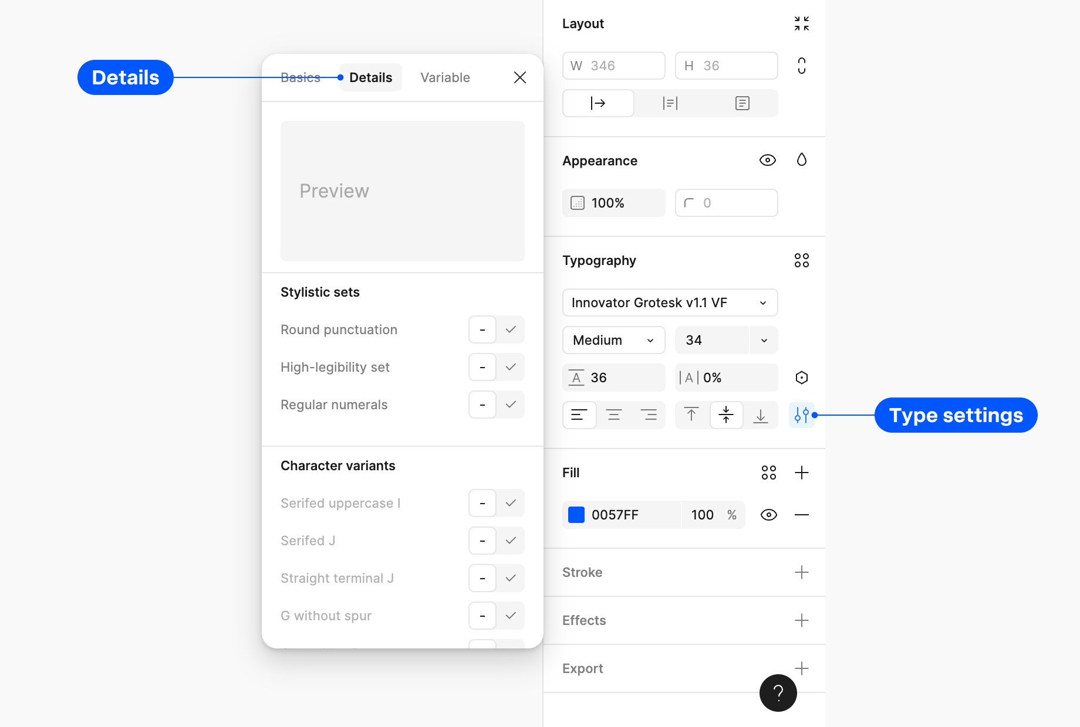Center-align text horizontally

[614, 415]
